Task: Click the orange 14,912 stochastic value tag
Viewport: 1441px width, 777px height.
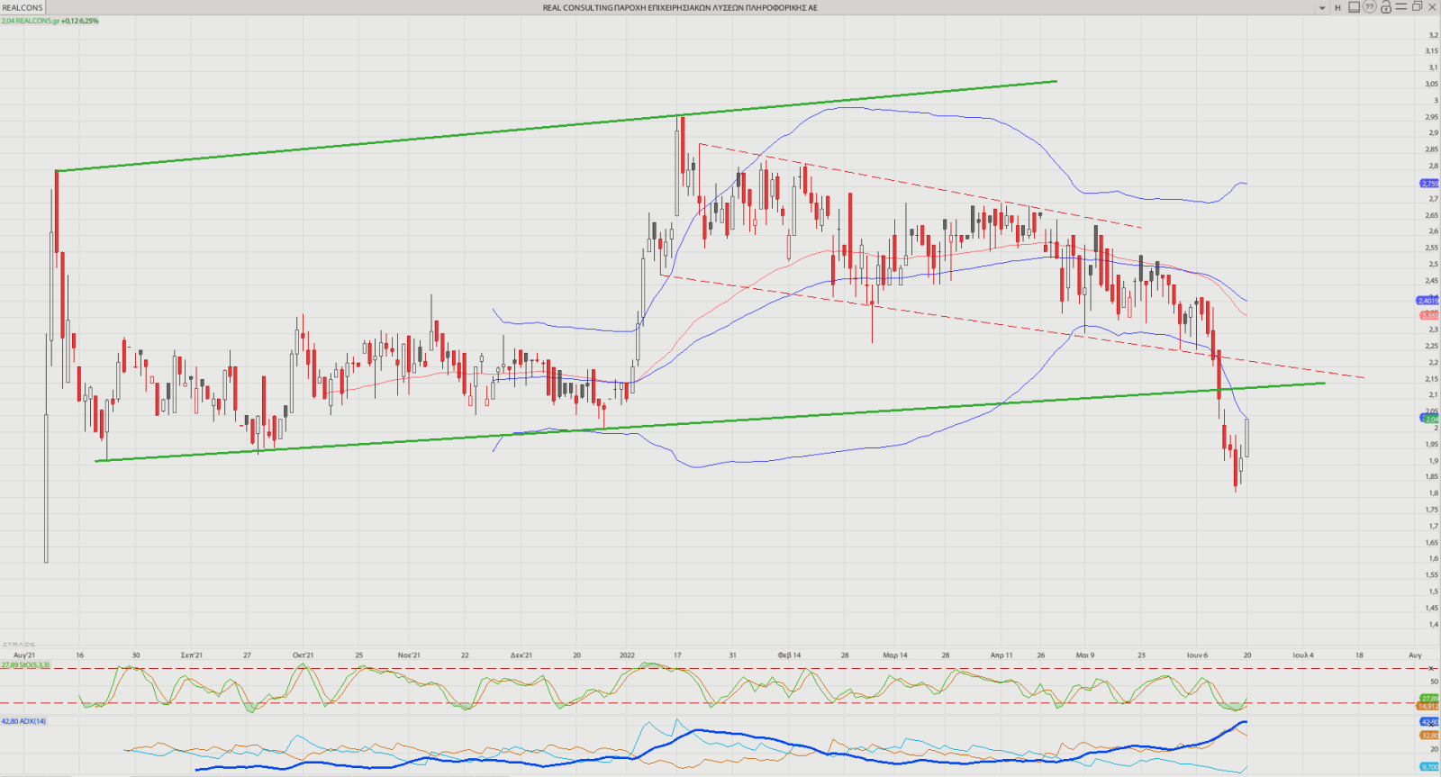Action: pos(1427,706)
